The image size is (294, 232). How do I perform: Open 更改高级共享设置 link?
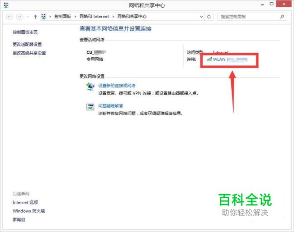pos(29,53)
